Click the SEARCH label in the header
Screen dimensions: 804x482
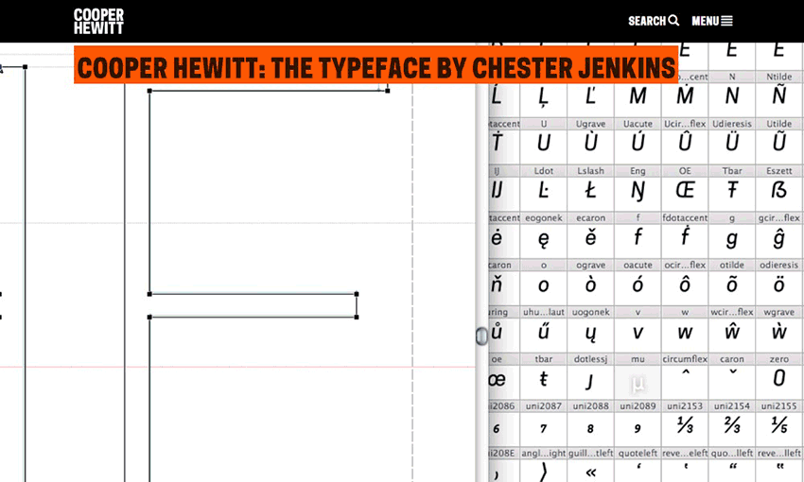coord(647,21)
